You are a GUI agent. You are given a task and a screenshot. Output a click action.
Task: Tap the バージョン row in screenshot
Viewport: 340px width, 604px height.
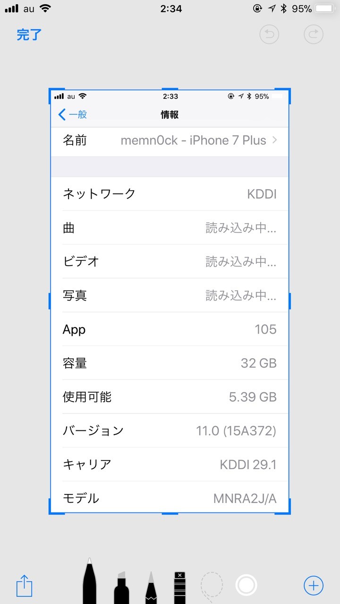click(x=170, y=430)
